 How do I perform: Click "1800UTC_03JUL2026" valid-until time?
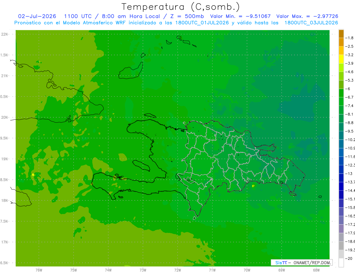[311, 23]
